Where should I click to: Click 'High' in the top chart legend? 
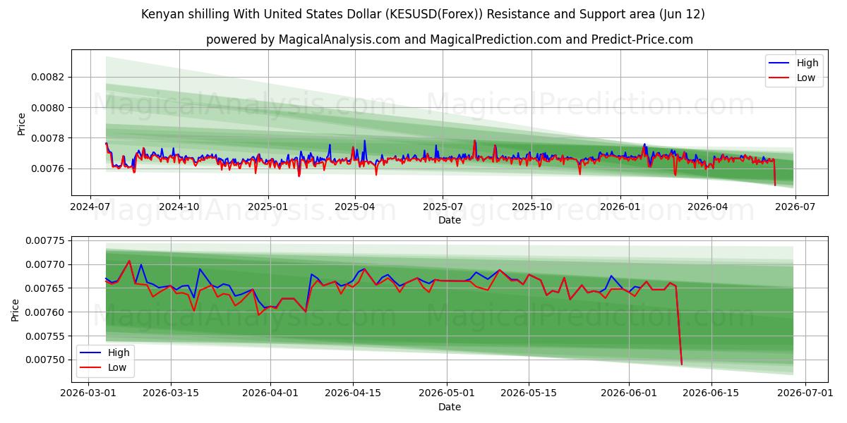[x=807, y=63]
